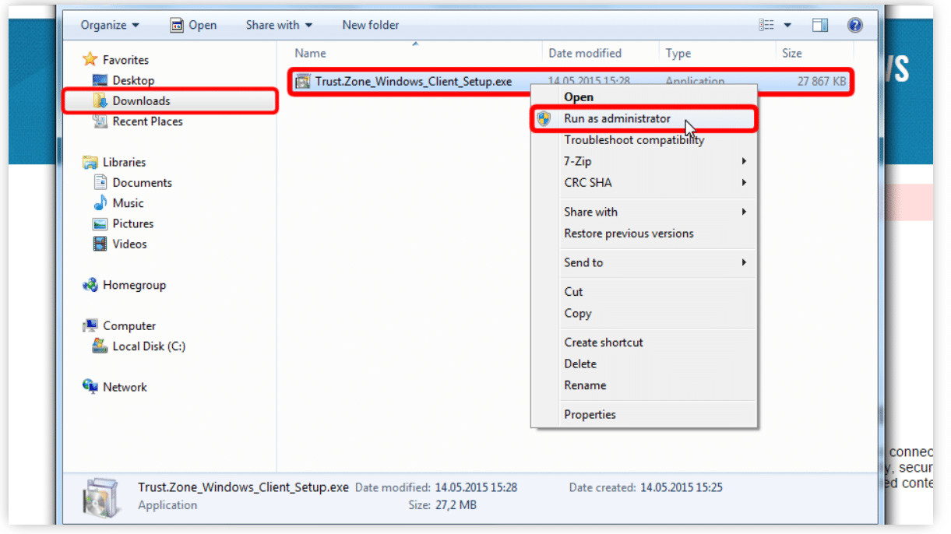Create a New folder from the toolbar
Viewport: 951px width, 534px height.
coord(371,25)
